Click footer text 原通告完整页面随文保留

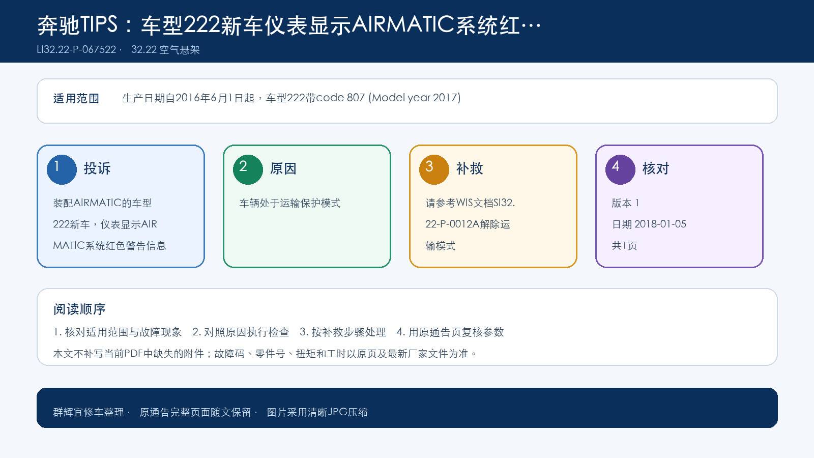(x=195, y=412)
